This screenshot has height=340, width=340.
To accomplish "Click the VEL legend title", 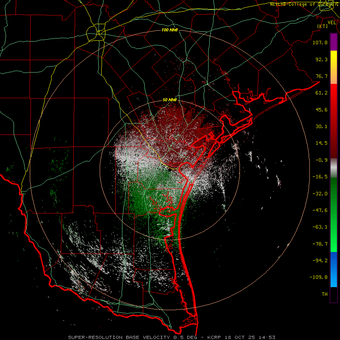I will (x=332, y=23).
